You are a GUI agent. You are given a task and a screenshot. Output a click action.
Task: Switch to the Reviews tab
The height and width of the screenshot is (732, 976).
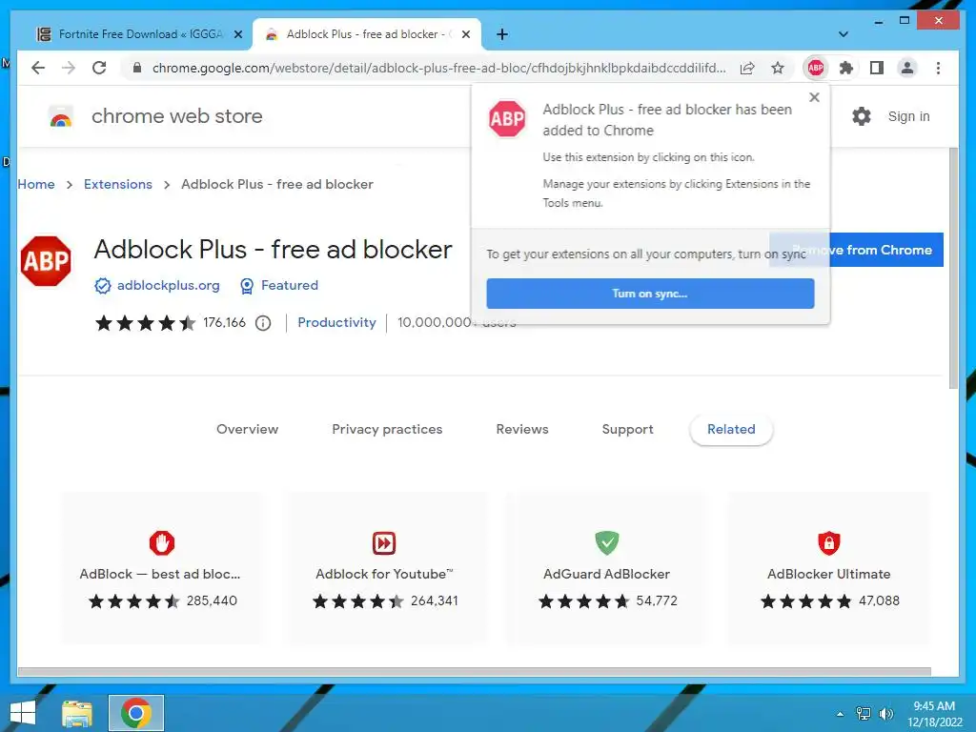click(521, 429)
